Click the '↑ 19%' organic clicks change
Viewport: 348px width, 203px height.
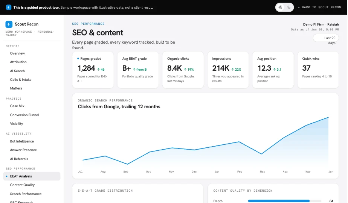click(x=189, y=70)
